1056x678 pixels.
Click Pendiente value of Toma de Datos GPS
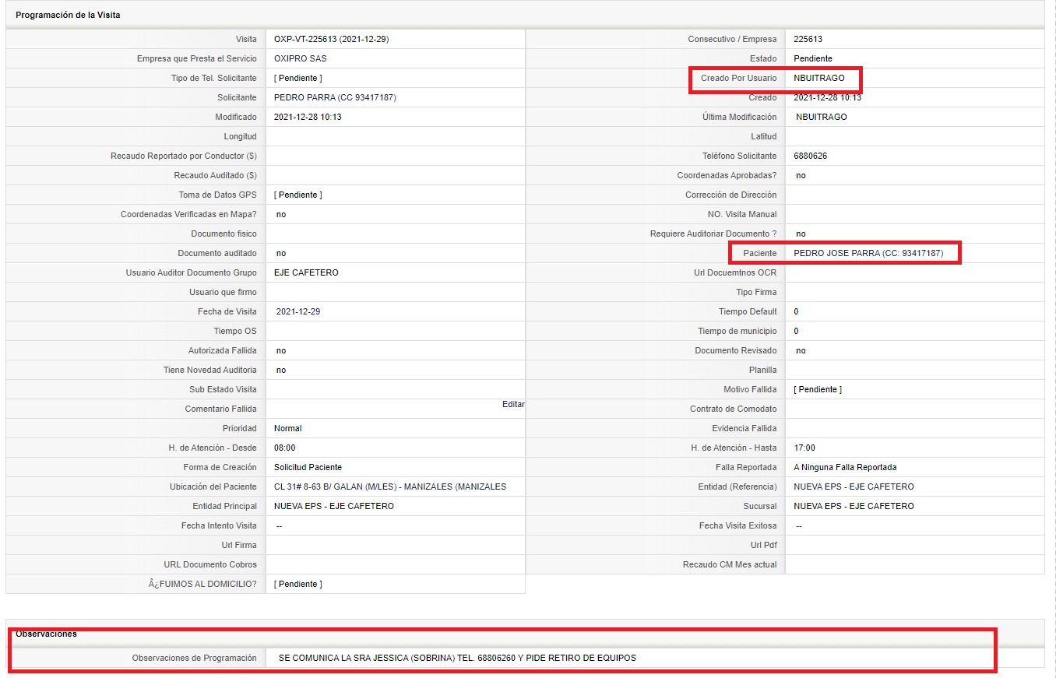[x=298, y=195]
